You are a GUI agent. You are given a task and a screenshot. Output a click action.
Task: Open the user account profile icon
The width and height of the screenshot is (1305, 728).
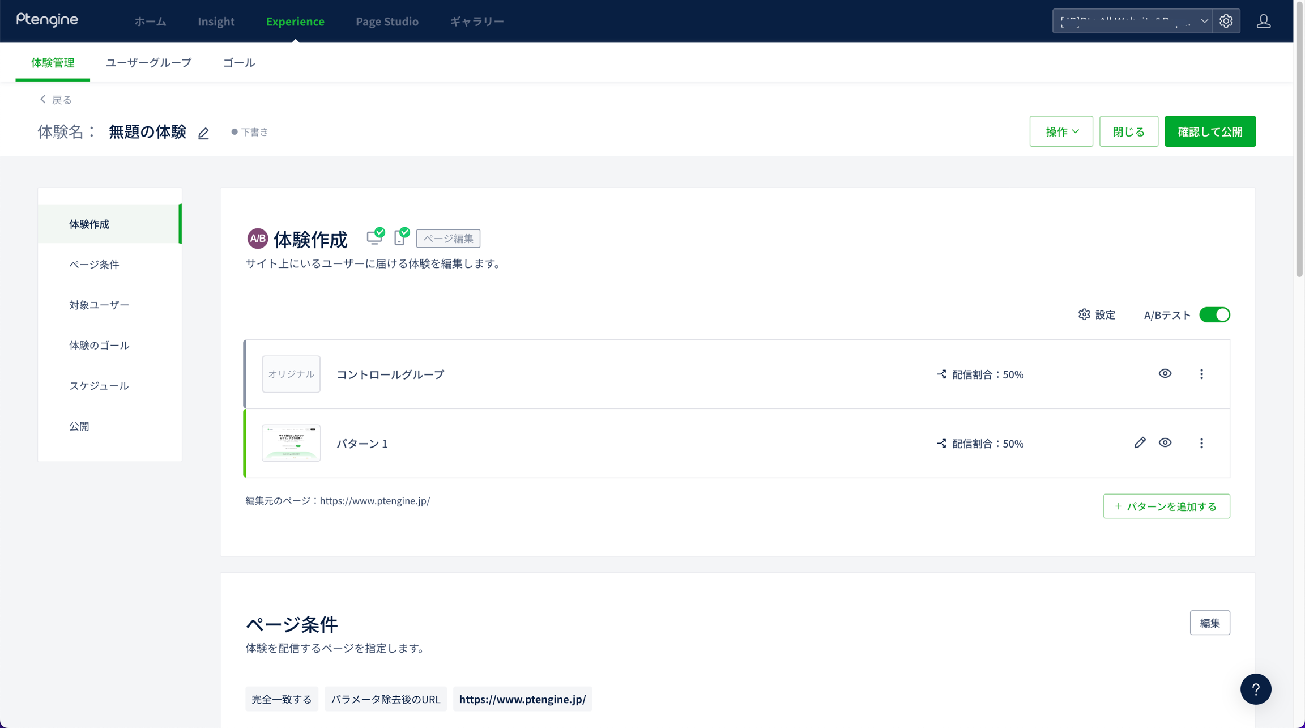point(1264,21)
